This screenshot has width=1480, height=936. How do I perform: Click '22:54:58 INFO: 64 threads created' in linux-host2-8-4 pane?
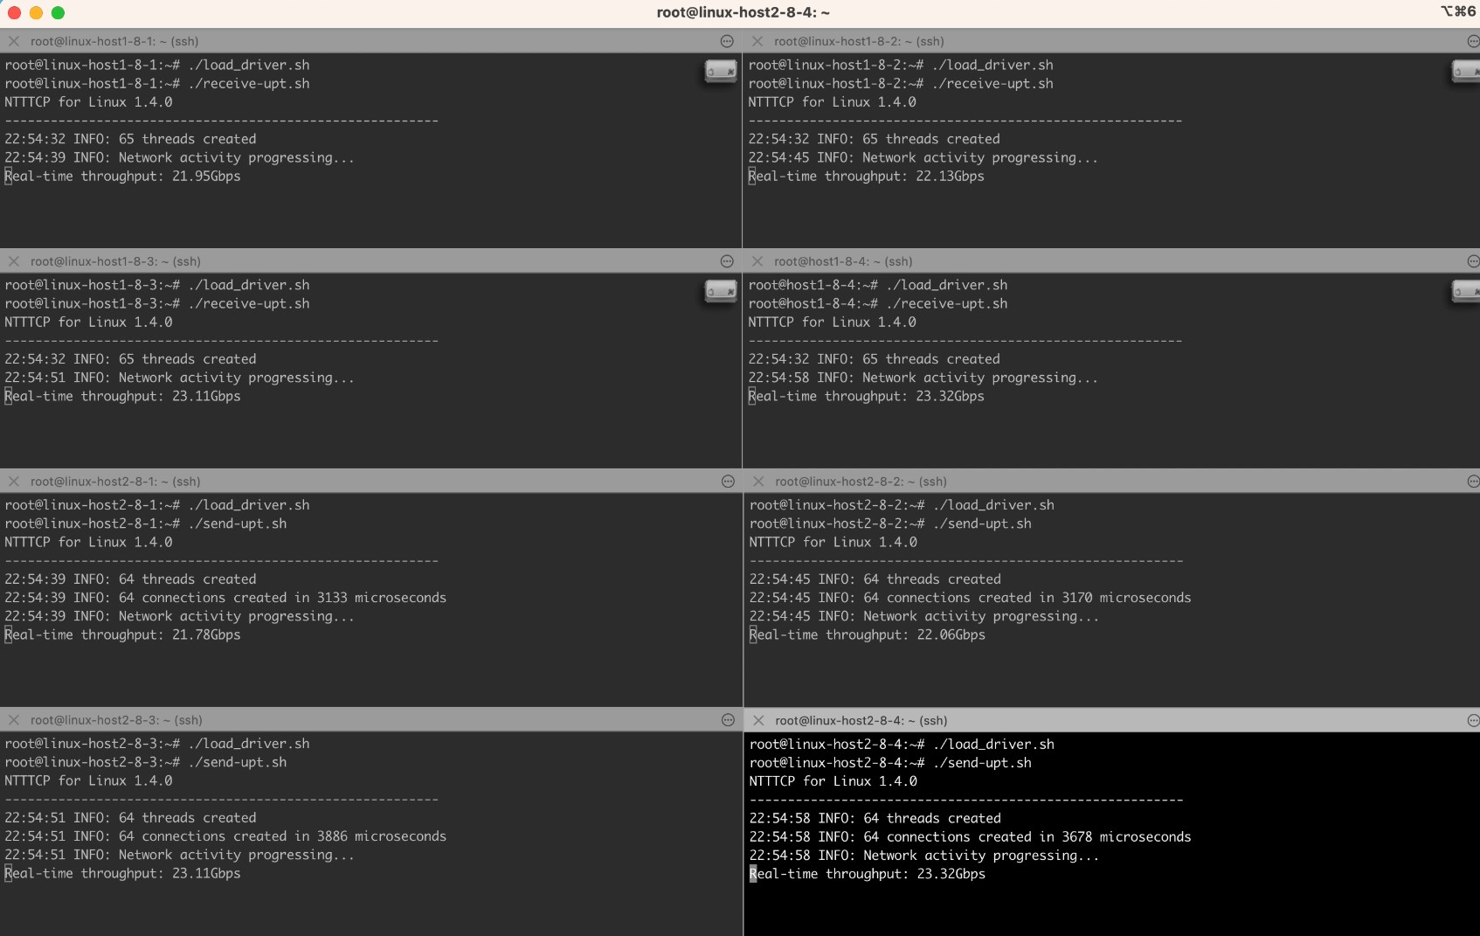point(875,819)
